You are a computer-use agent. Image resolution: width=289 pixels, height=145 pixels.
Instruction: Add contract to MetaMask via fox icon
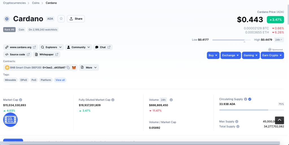tap(74, 68)
